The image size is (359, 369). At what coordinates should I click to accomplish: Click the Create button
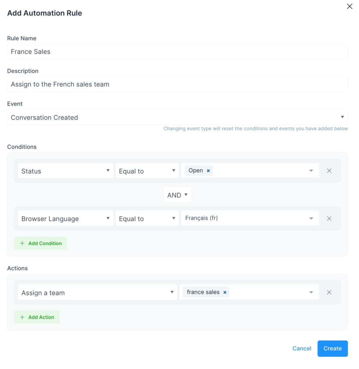coord(332,348)
